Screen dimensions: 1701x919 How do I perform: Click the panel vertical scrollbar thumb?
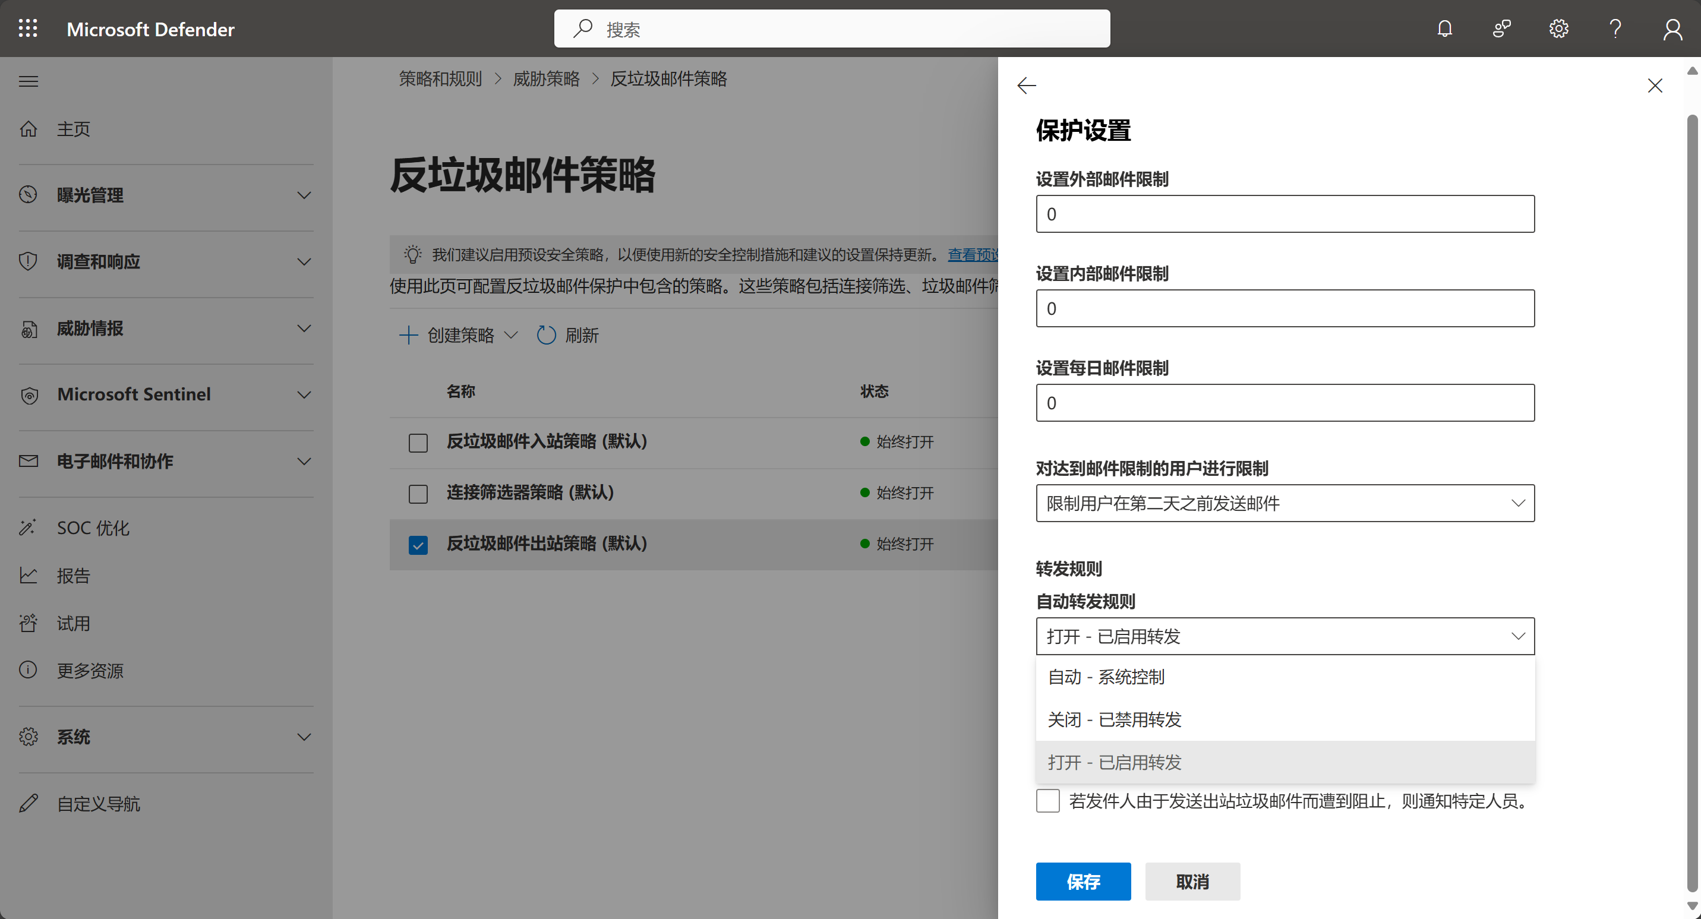[1691, 502]
